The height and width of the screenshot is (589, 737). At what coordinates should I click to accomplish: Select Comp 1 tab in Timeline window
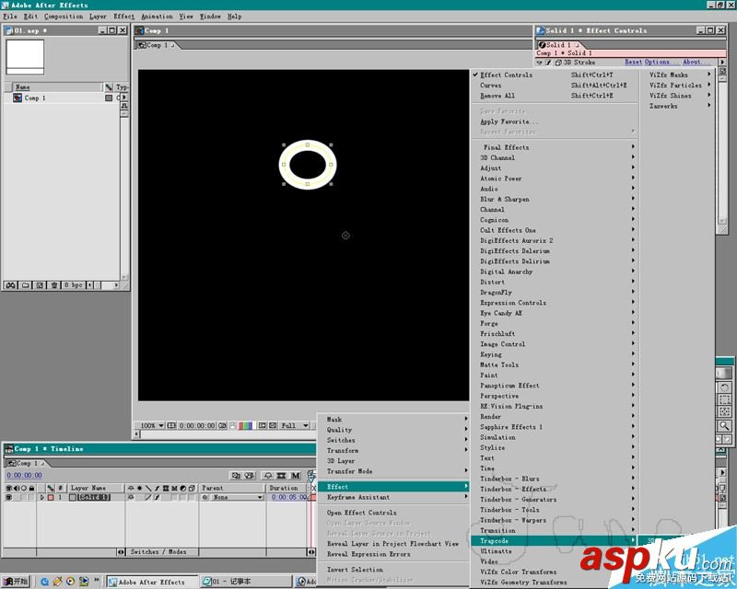(26, 464)
